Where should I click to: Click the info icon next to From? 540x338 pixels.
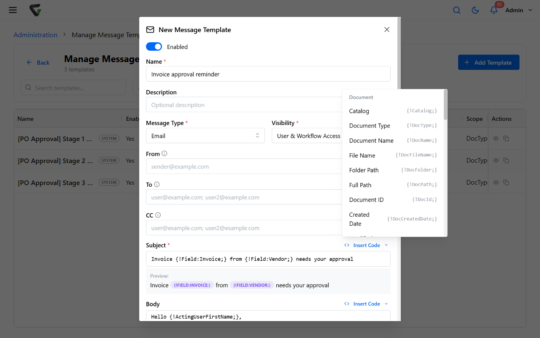(165, 154)
